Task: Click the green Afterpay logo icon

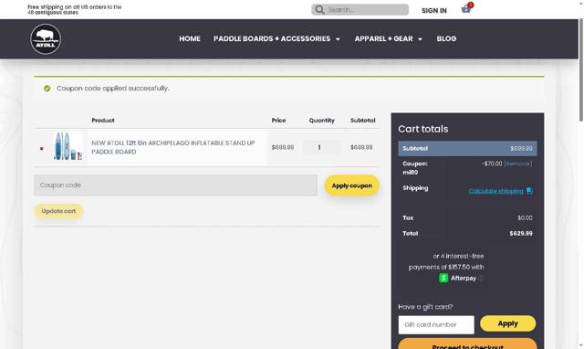Action: click(x=443, y=278)
